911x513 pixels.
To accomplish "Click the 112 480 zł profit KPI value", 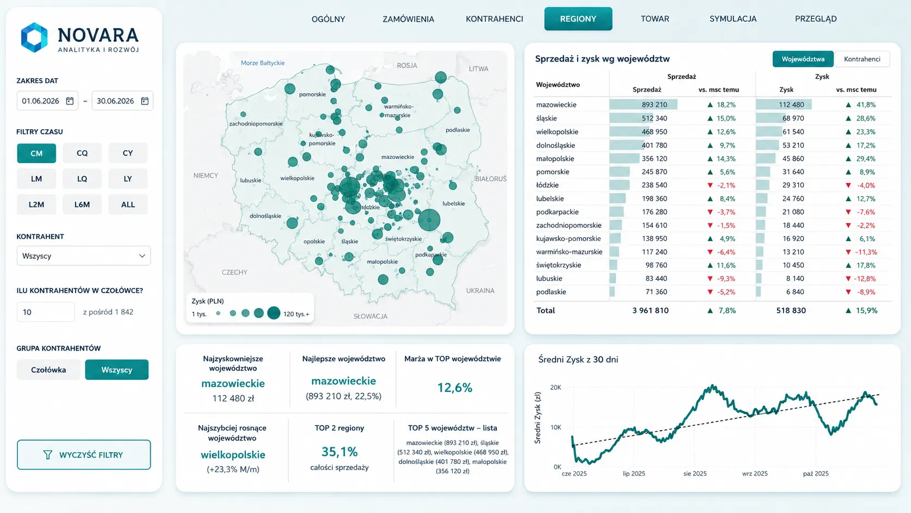I will coord(233,399).
